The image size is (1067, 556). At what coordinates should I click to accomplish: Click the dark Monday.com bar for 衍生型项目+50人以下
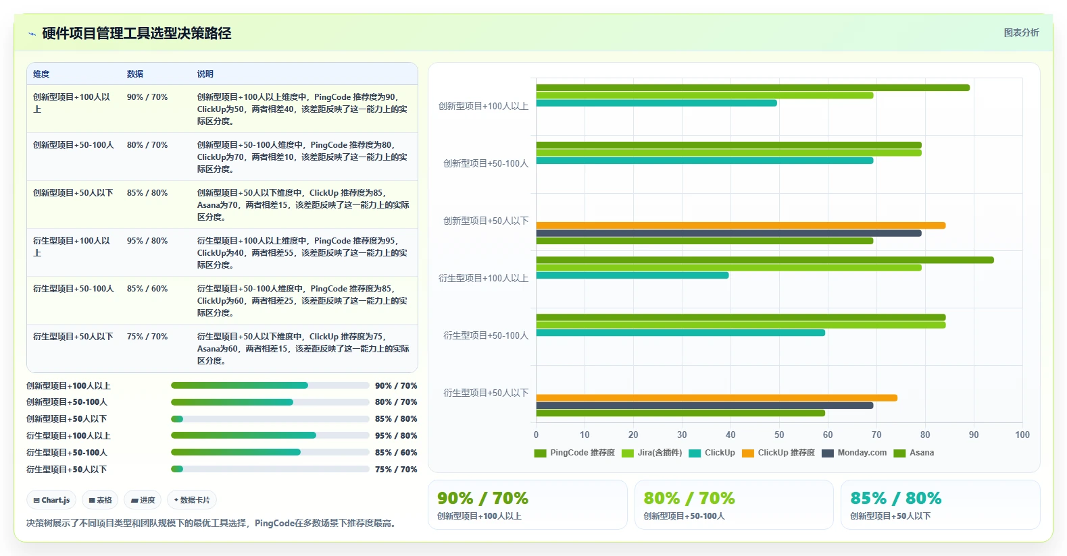pyautogui.click(x=705, y=406)
